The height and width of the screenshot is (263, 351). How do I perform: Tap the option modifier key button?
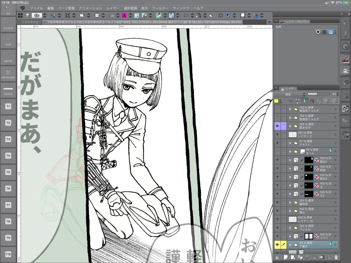click(x=8, y=58)
